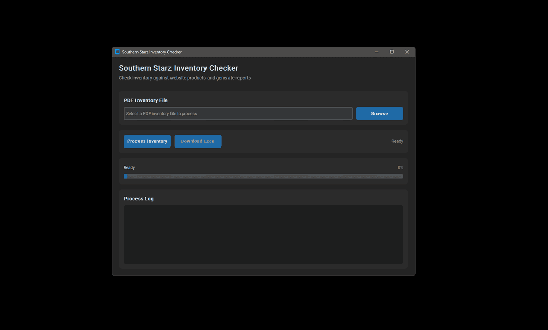Click the subtitle describing inventory reports
548x330 pixels.
tap(185, 78)
